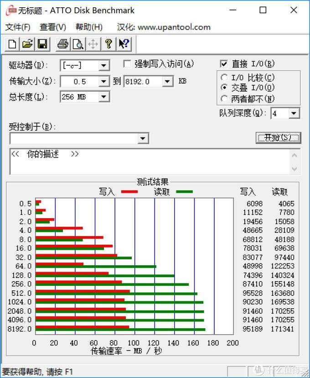Open the 文件(F) menu
The image size is (310, 378).
click(18, 27)
